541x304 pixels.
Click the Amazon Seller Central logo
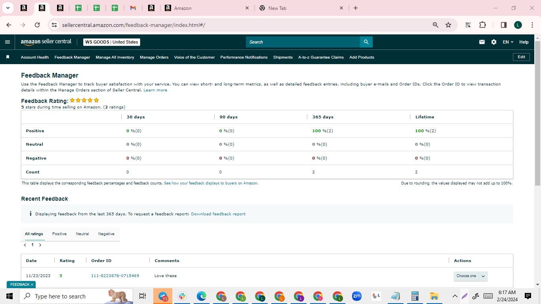pos(46,42)
